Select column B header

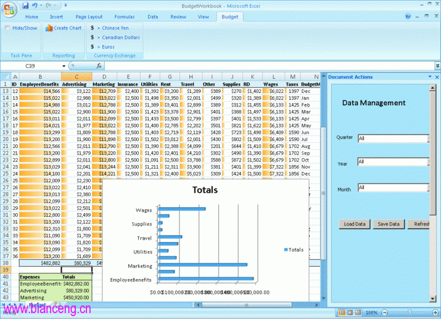tap(40, 77)
